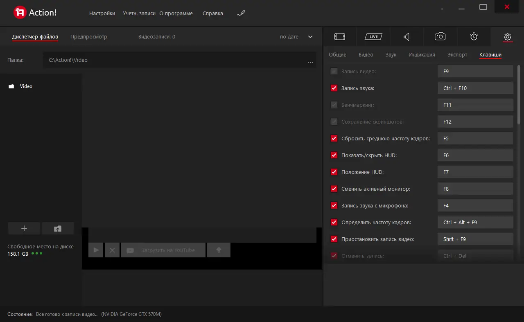This screenshot has width=524, height=322.
Task: Click the status text Все готово к записи видео
Action: [67, 314]
